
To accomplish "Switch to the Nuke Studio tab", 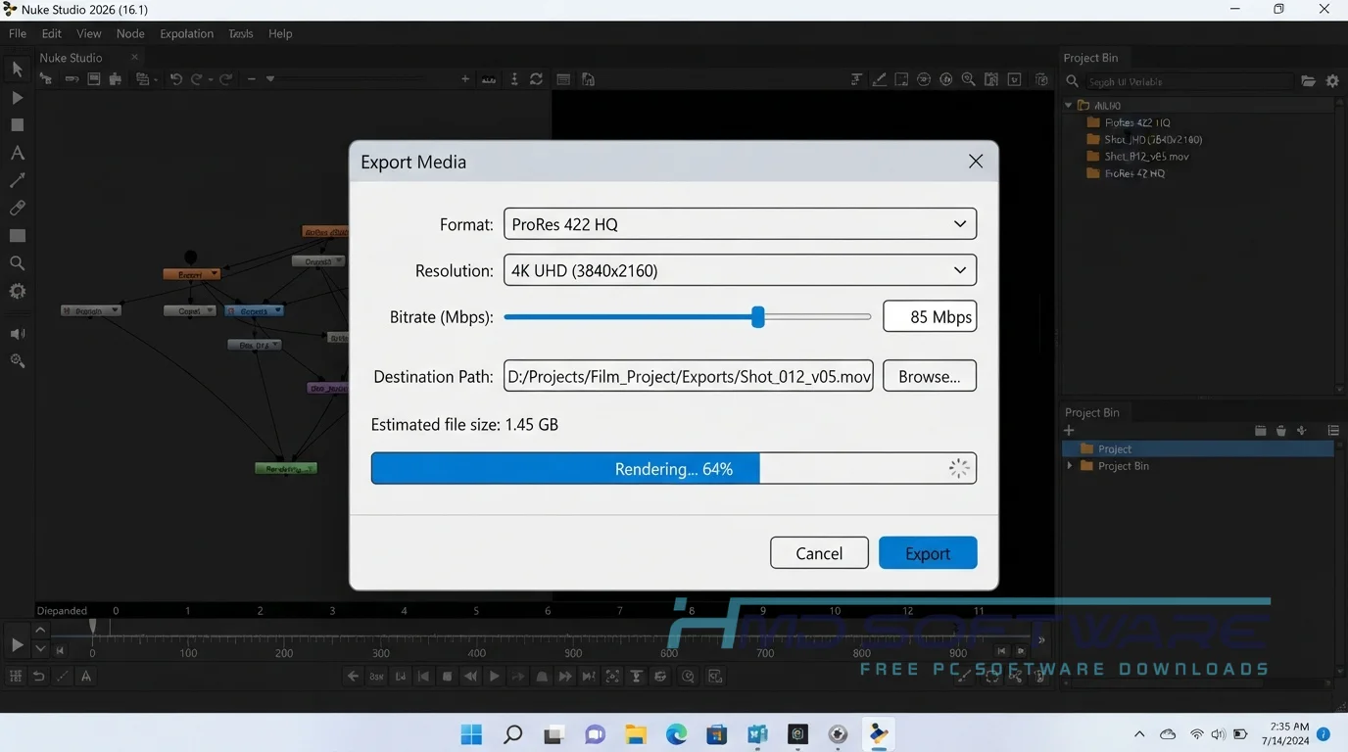I will click(x=71, y=58).
